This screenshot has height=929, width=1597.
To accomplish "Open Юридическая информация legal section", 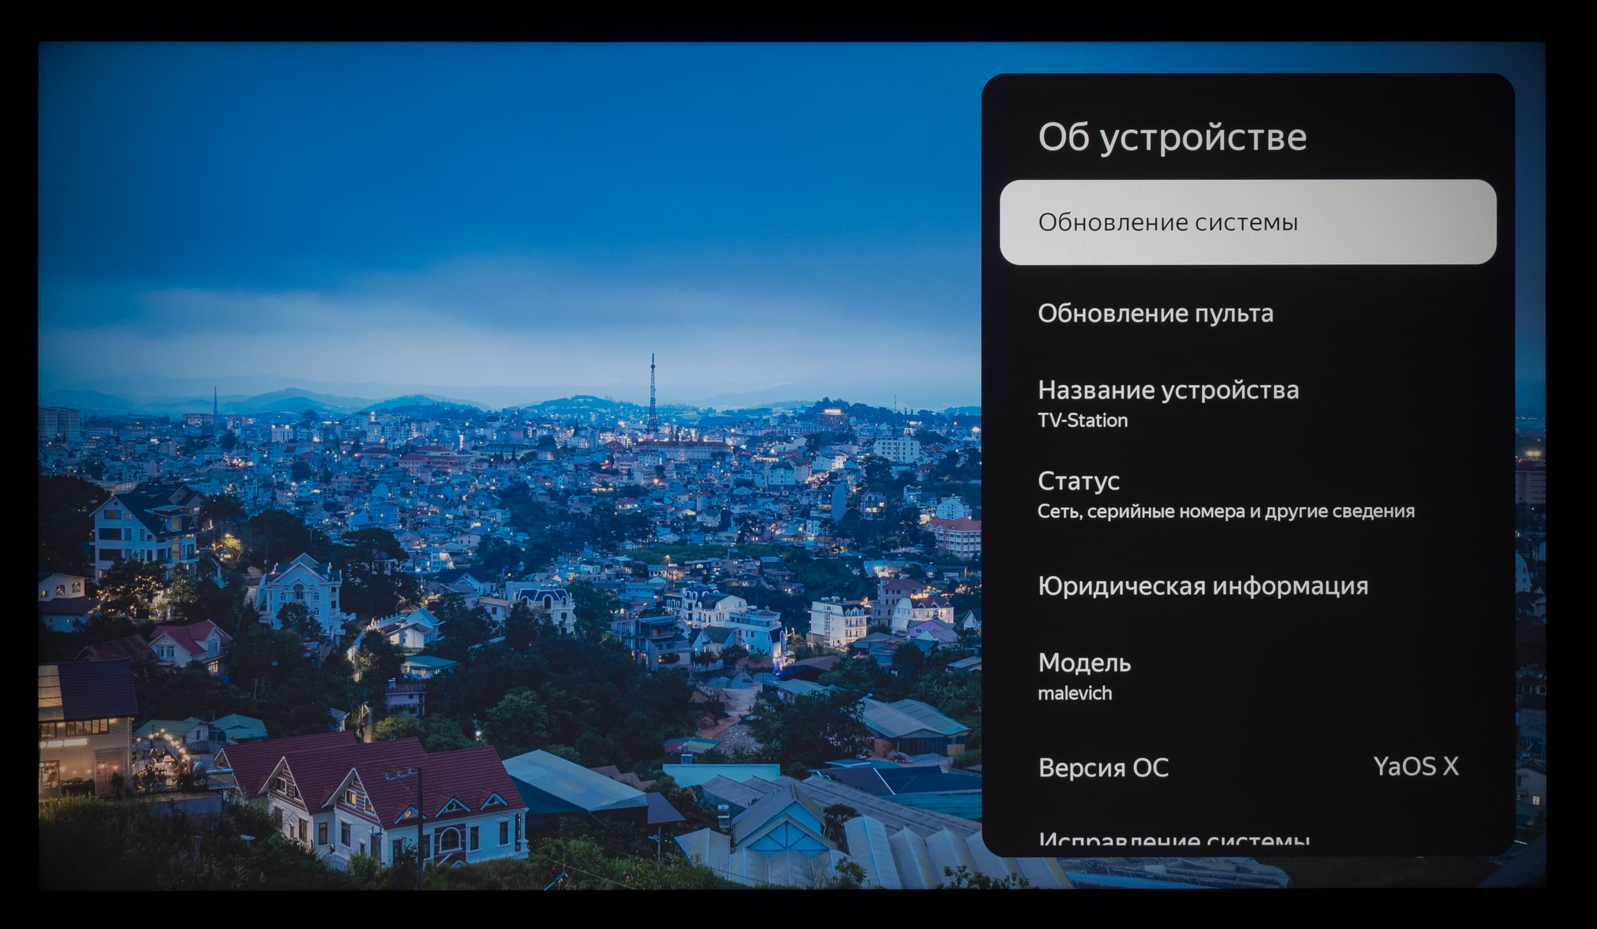I will 1202,586.
